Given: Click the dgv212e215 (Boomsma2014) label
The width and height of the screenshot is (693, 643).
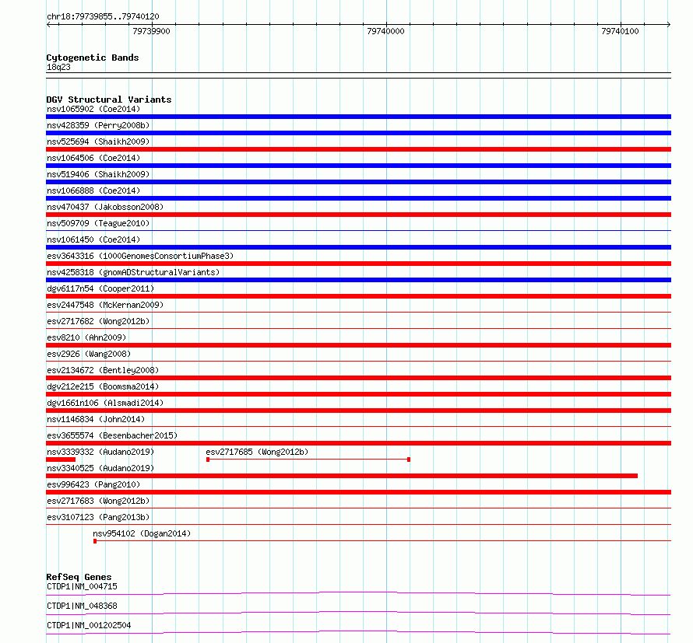Looking at the screenshot, I should point(103,386).
